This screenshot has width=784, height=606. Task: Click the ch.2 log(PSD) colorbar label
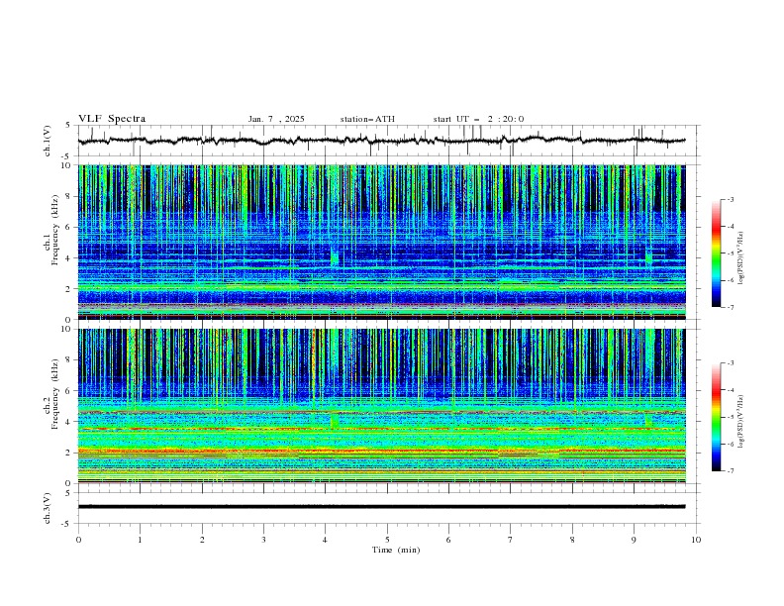(x=740, y=422)
